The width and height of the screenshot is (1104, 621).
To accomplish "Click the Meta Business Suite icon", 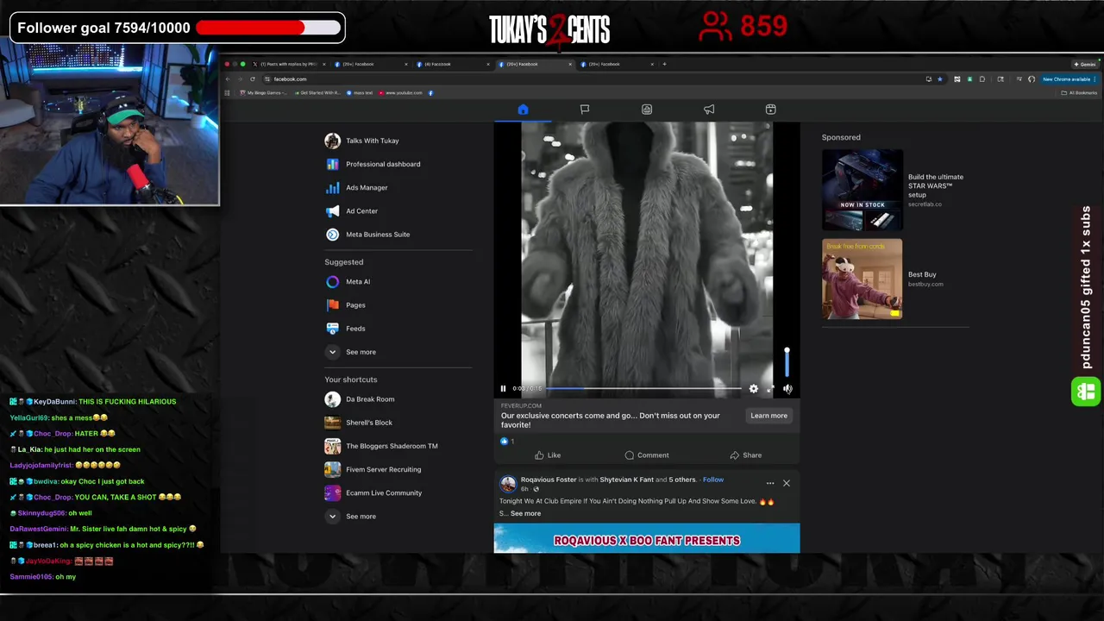I will [332, 235].
